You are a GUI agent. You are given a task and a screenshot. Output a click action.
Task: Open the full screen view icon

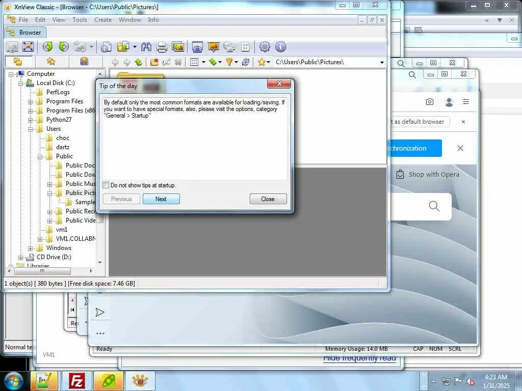pyautogui.click(x=28, y=47)
